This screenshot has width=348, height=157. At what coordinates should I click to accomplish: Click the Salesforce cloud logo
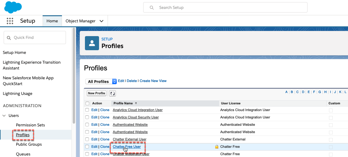[x=13, y=7]
